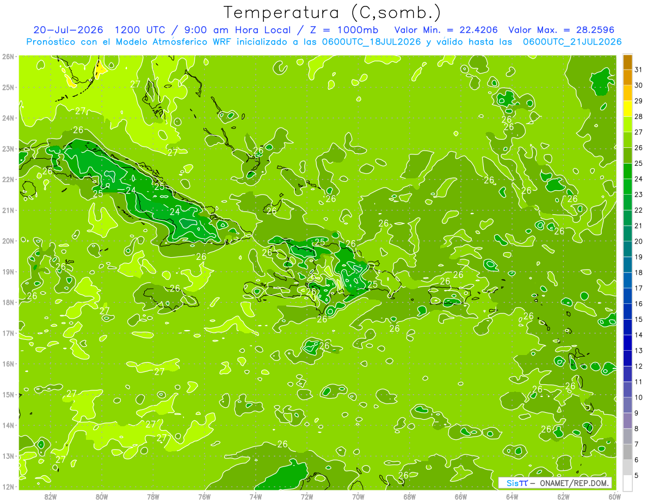Click "Valor Max. = 28.2596" readout
Screen dimensions: 653x504
coord(561,29)
